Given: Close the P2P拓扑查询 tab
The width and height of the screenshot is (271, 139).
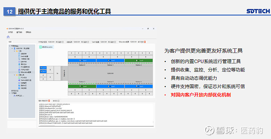Looking at the screenshot, I should coord(63,42).
